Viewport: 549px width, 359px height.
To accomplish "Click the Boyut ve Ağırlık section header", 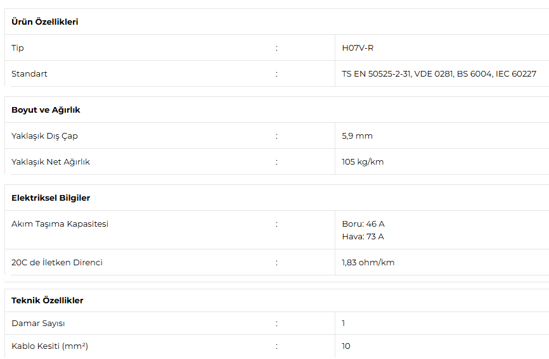I will pos(46,110).
